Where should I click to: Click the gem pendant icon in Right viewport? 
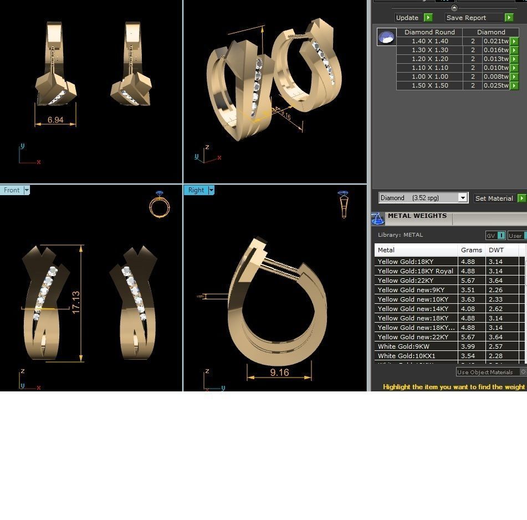(343, 205)
